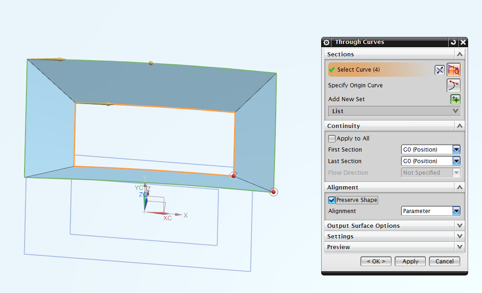Screen dimensions: 482x293
Task: Click the OK button
Action: pyautogui.click(x=376, y=262)
